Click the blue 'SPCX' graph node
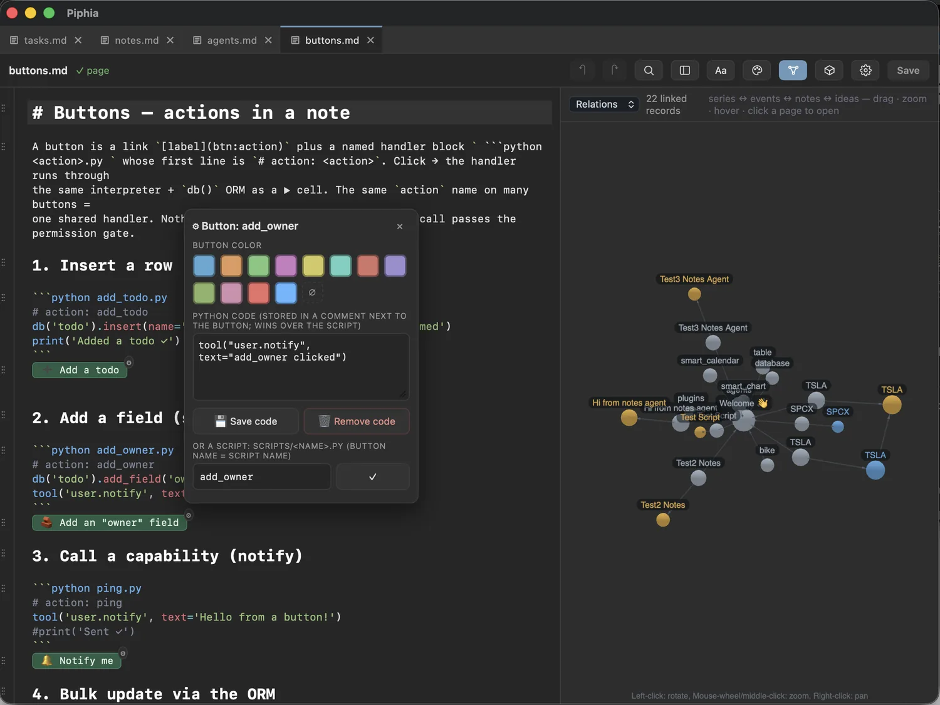This screenshot has height=705, width=940. pyautogui.click(x=838, y=426)
